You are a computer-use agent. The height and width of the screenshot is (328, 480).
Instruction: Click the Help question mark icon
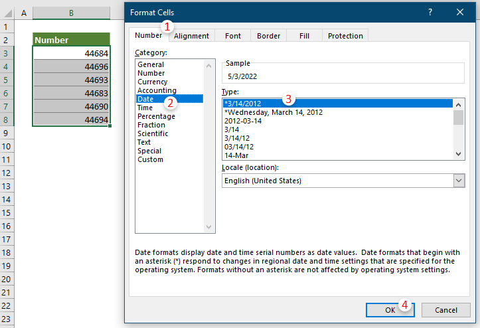pyautogui.click(x=430, y=12)
